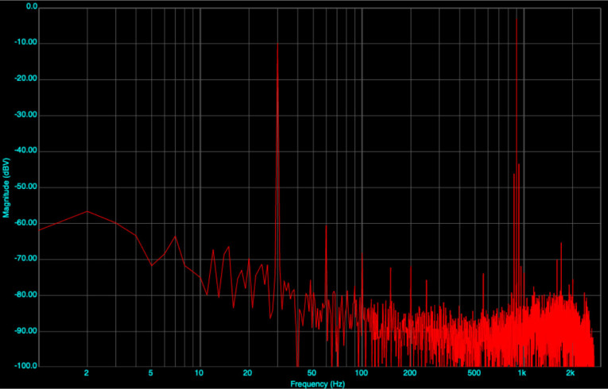
Task: Select the 2k frequency axis label
Action: tap(571, 373)
